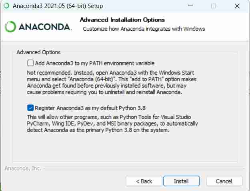
Task: Click the ANACONDA wordmark in the header
Action: tap(45, 27)
